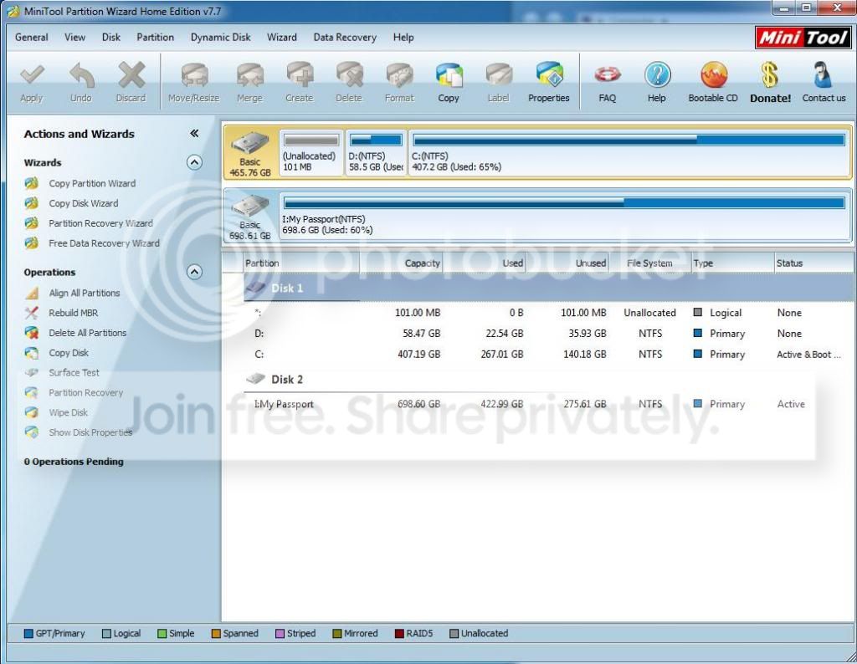The image size is (857, 664).
Task: Sort by Status column header
Action: 815,263
